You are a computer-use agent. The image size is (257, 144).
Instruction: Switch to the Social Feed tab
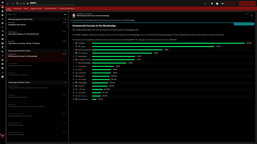coord(17,8)
